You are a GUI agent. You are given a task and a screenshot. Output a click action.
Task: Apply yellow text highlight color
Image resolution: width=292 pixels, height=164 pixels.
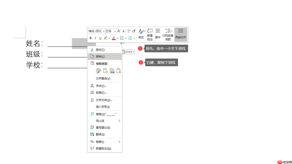pos(105,38)
